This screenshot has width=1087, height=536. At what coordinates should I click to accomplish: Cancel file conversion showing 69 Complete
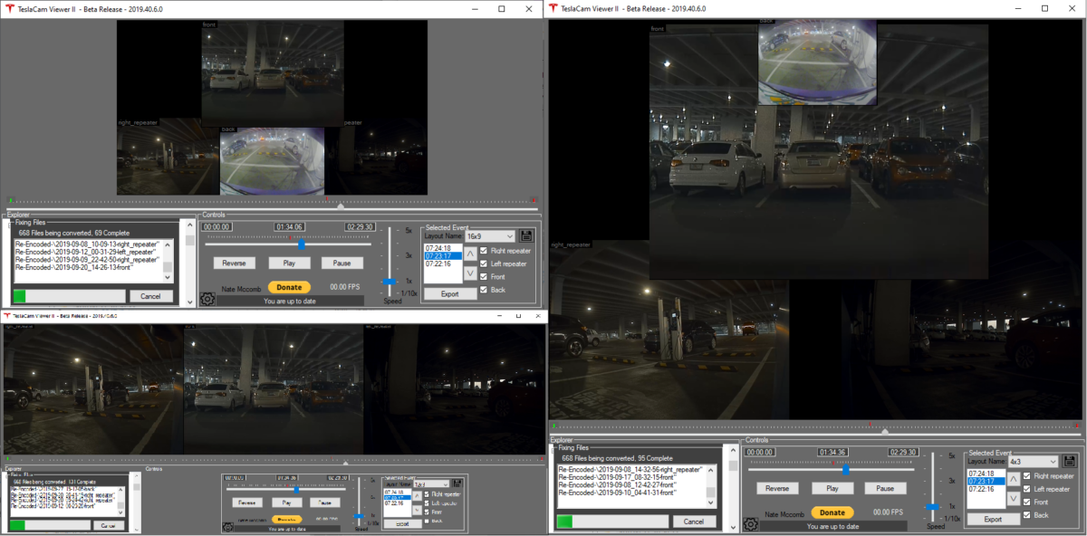point(150,296)
